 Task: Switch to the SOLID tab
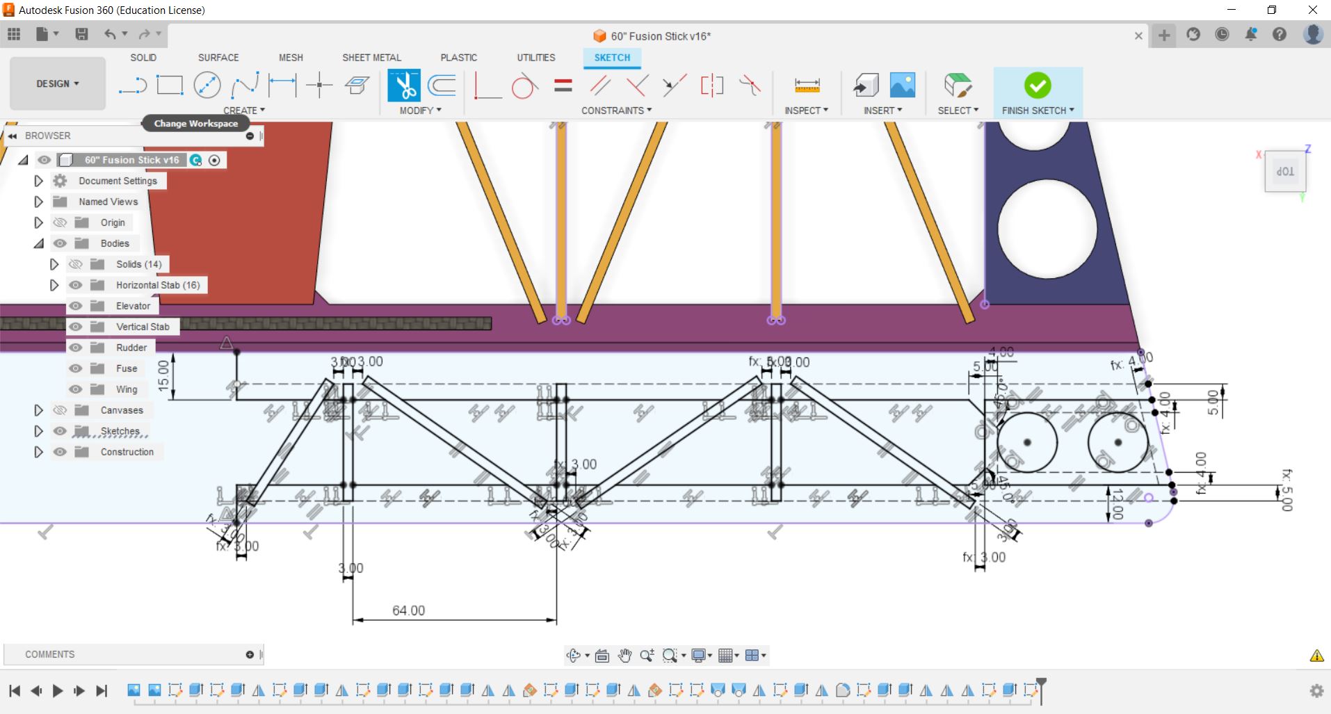(143, 58)
